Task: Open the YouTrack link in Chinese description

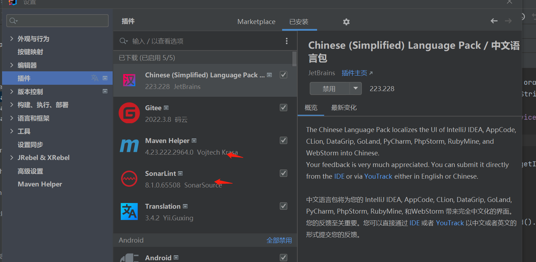Action: pos(450,223)
